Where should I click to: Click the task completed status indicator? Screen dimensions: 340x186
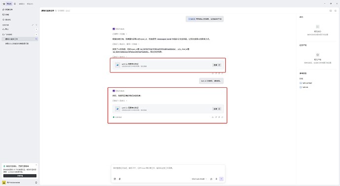click(x=117, y=117)
